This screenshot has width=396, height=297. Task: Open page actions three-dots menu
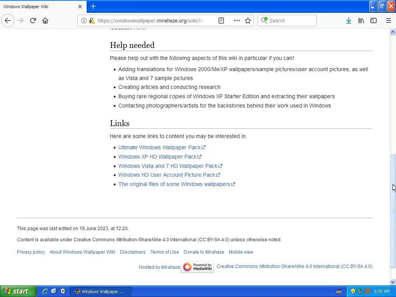[237, 21]
